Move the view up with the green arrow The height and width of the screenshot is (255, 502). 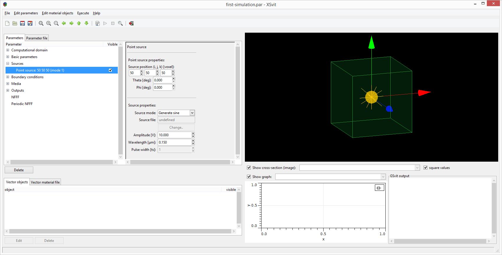point(79,23)
